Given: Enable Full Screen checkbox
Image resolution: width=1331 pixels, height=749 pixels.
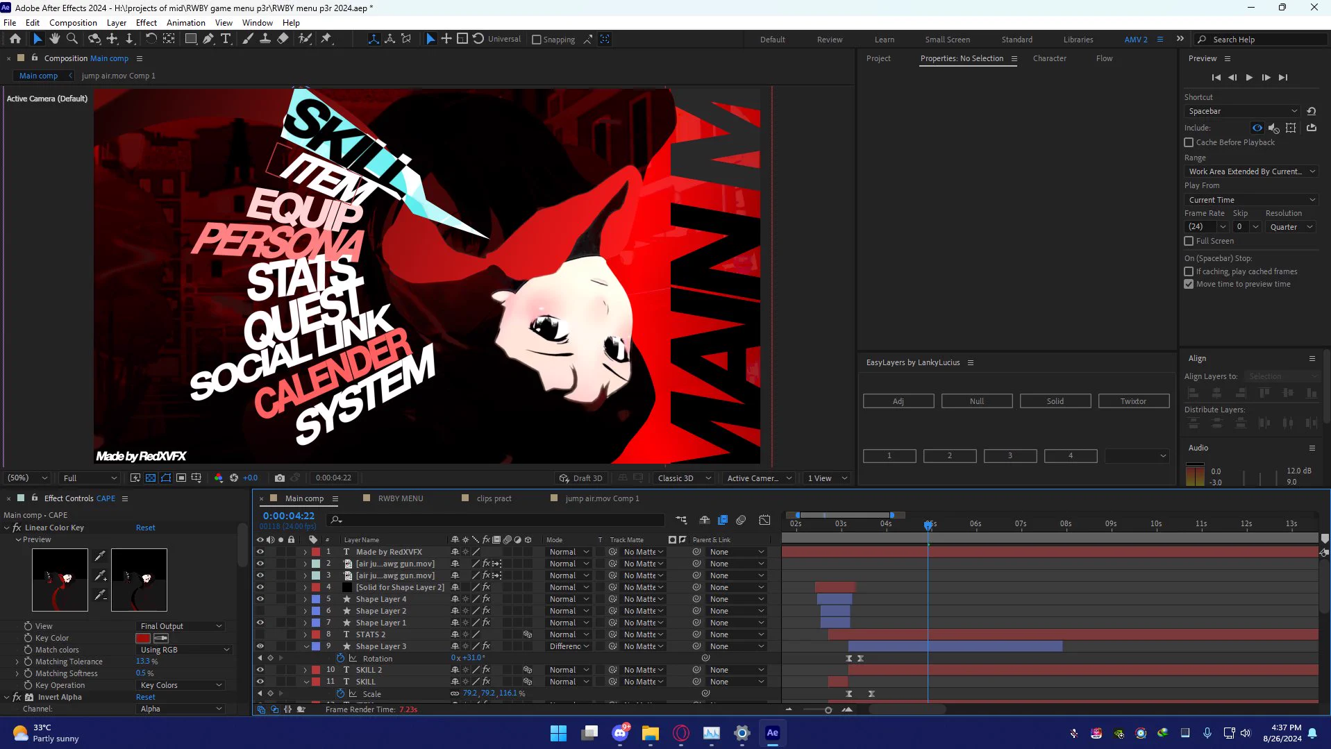Looking at the screenshot, I should coord(1189,241).
